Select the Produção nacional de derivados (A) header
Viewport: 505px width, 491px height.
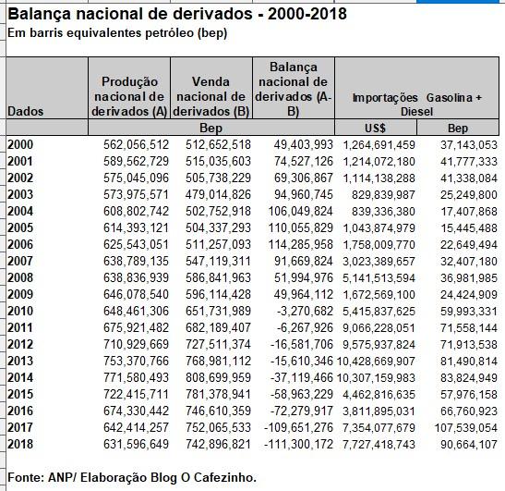tap(129, 88)
